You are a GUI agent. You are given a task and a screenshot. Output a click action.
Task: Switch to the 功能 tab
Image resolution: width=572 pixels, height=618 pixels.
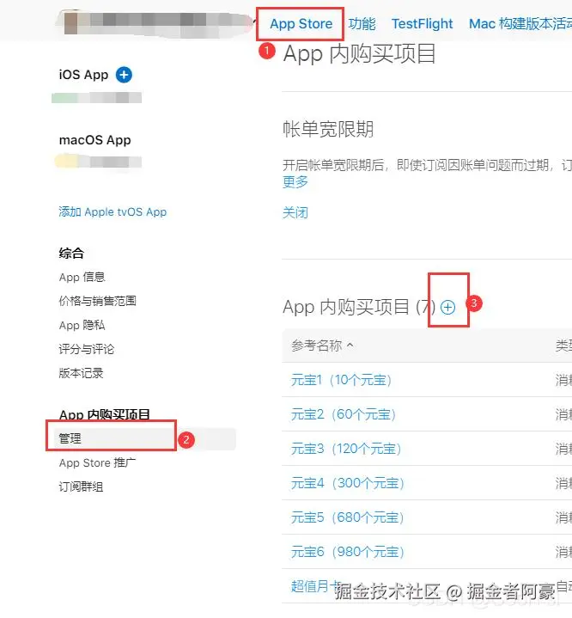pyautogui.click(x=362, y=24)
